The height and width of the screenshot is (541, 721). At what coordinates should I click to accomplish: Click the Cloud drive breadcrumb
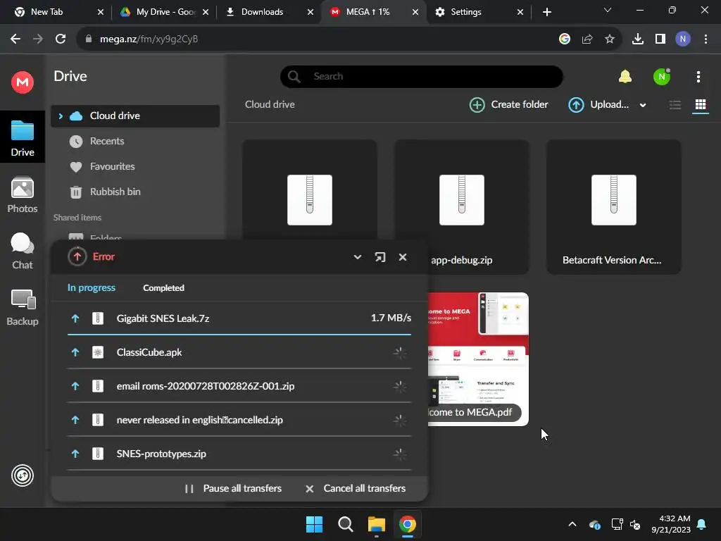[x=270, y=104]
